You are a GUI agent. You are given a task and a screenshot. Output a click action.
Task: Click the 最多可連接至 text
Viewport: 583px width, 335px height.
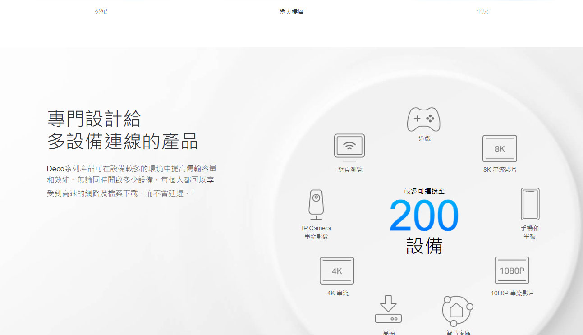pos(424,191)
